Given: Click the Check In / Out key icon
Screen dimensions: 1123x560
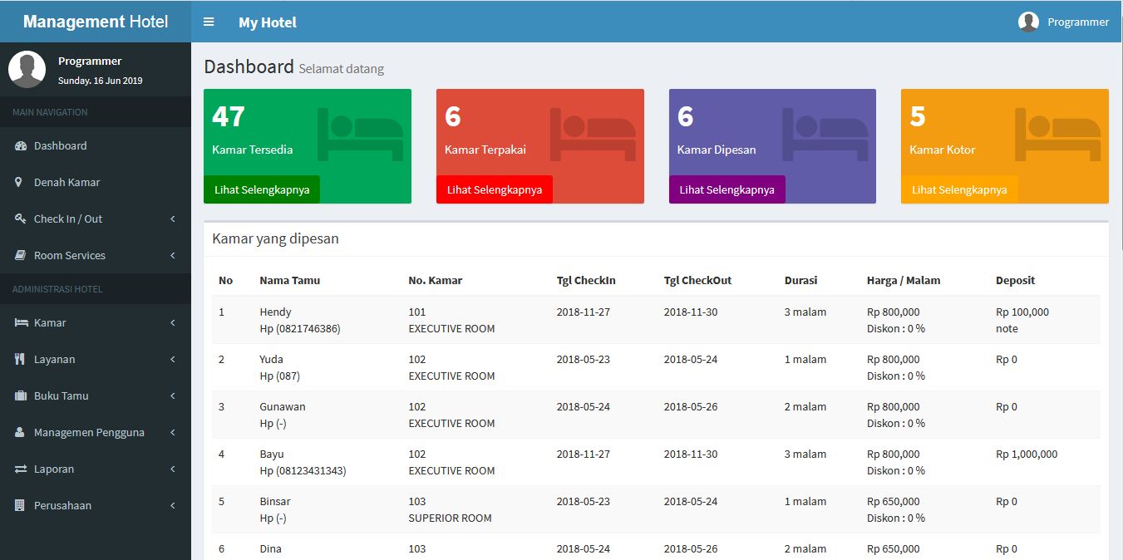Looking at the screenshot, I should tap(21, 219).
